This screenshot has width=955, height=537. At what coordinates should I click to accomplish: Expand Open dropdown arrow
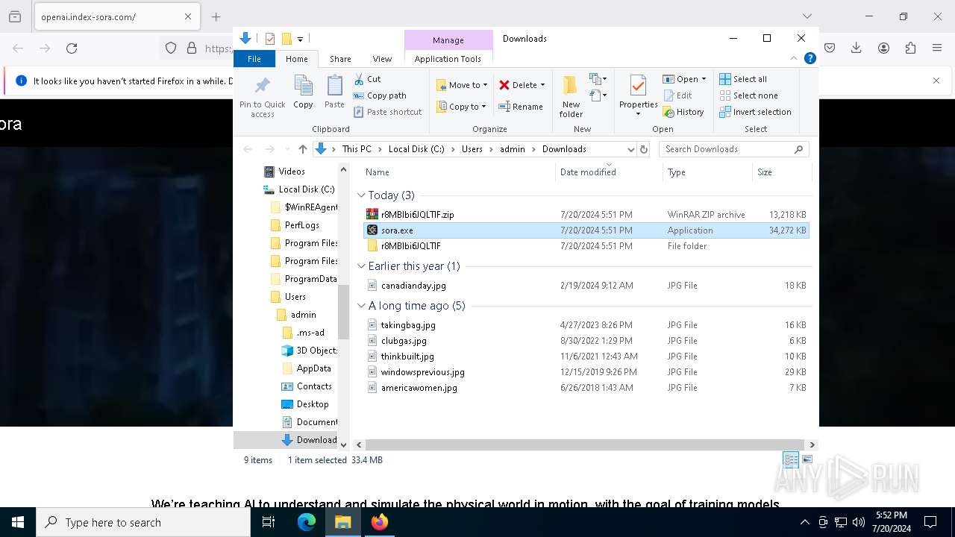(x=704, y=79)
